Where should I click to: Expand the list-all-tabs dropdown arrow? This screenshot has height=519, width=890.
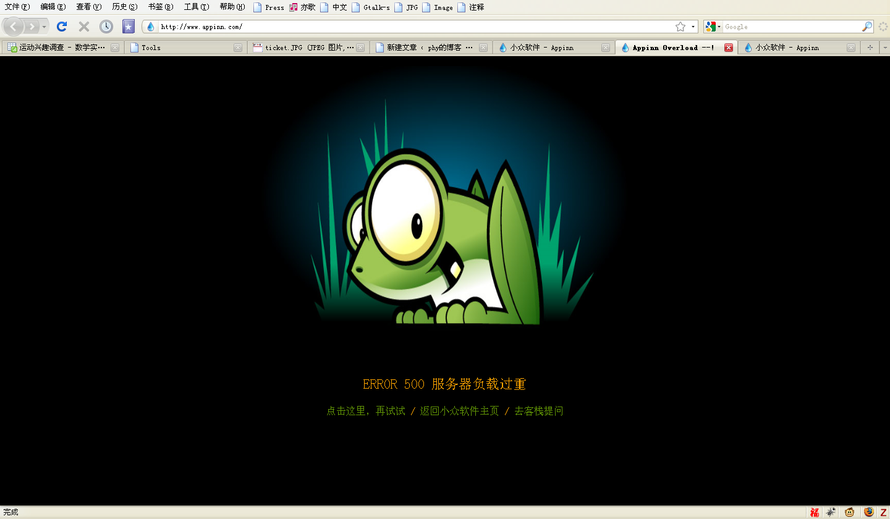(884, 48)
